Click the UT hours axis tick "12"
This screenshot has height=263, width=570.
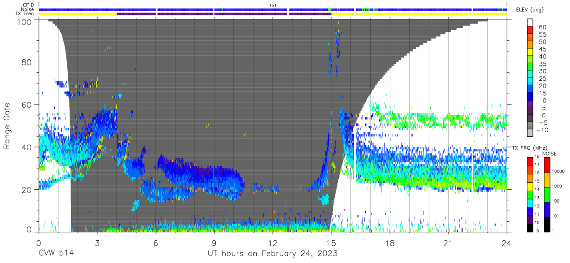point(272,243)
